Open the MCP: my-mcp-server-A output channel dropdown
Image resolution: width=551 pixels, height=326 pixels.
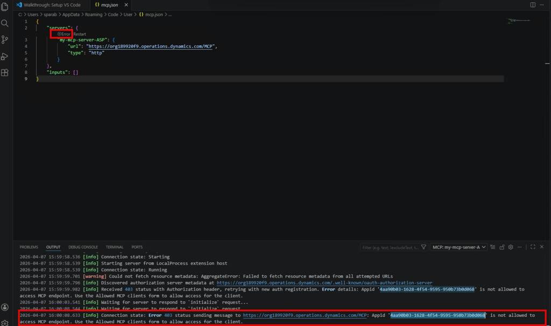click(459, 247)
